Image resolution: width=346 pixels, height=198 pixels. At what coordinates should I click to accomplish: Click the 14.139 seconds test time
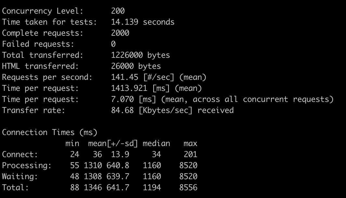click(x=142, y=22)
